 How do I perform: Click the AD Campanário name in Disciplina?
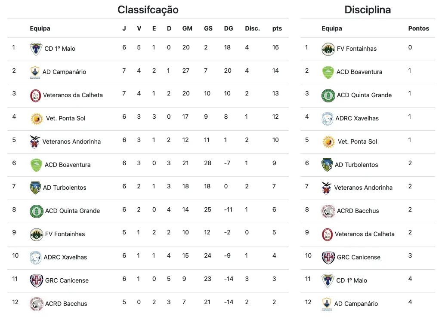click(356, 304)
